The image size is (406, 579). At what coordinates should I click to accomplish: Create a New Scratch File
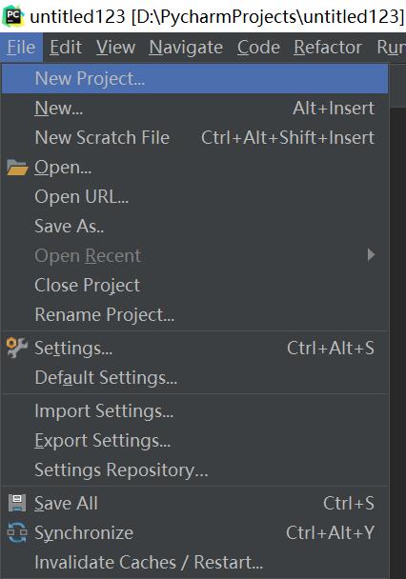point(194,138)
